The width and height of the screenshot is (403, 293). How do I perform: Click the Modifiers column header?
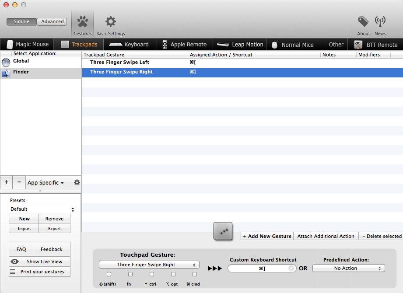(x=373, y=55)
